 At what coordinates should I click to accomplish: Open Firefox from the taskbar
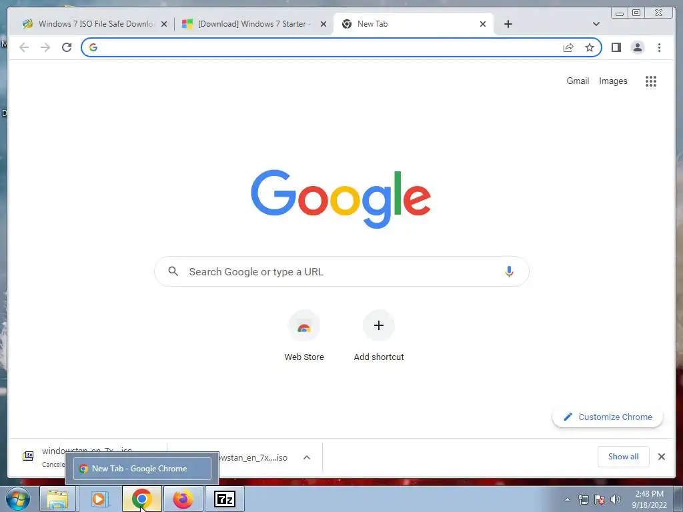(183, 499)
